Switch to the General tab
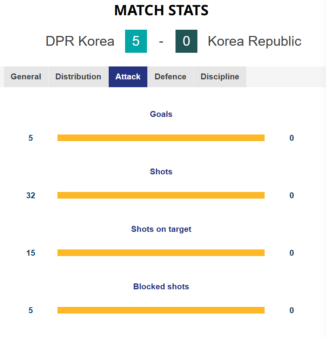The height and width of the screenshot is (337, 326). point(26,77)
